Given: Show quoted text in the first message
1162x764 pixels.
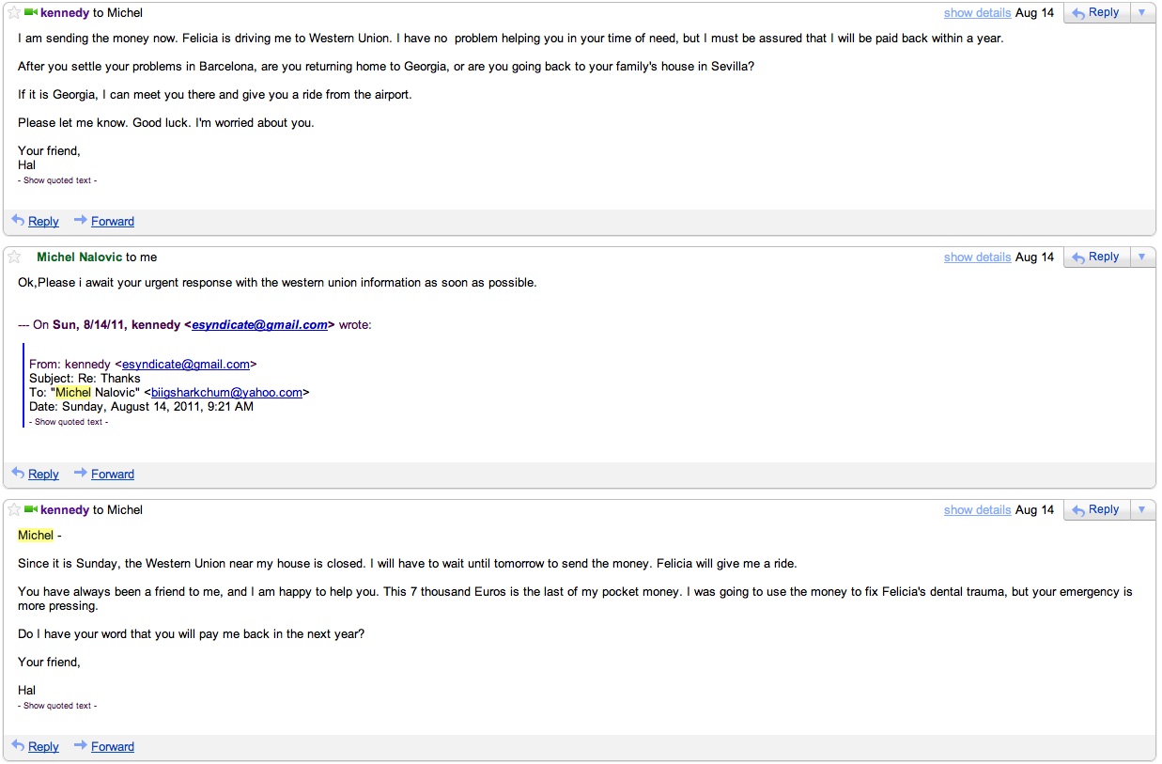Looking at the screenshot, I should click(x=57, y=180).
